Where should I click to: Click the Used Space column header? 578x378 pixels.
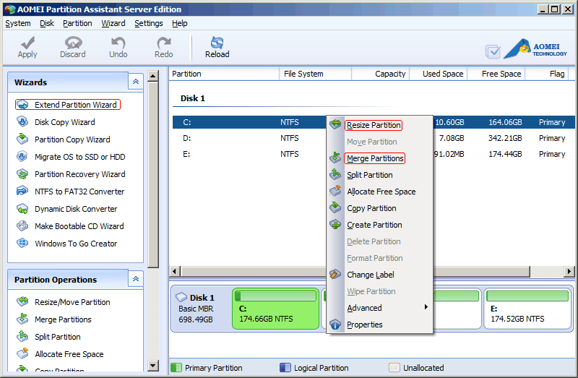[x=439, y=74]
